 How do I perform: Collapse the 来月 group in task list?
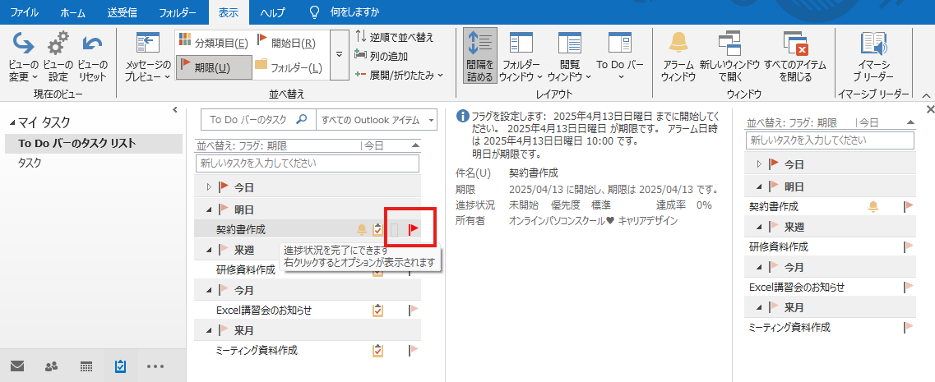[209, 329]
